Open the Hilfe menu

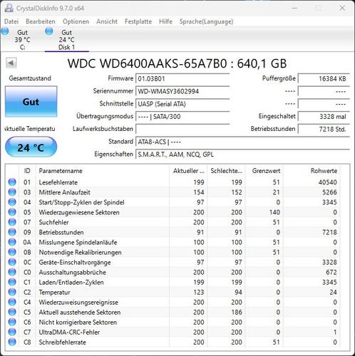tap(165, 21)
